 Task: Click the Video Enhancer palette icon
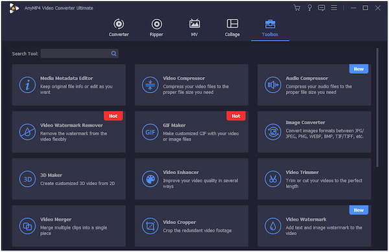click(x=150, y=179)
